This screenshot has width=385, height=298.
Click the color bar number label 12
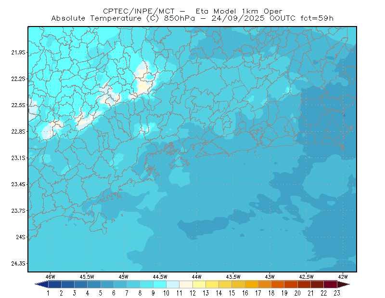click(192, 293)
